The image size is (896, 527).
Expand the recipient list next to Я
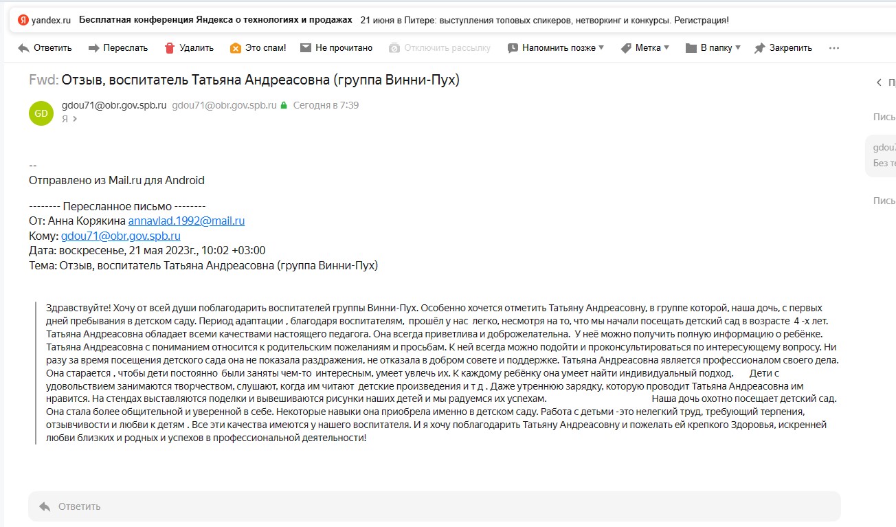tap(74, 119)
